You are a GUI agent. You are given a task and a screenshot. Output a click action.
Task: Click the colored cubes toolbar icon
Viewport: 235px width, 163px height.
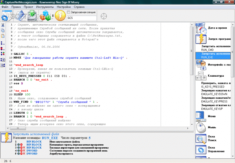[x=46, y=16]
